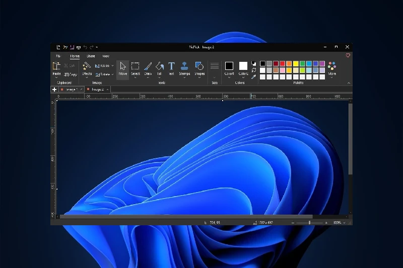Pick the pink palette swatch

click(282, 70)
